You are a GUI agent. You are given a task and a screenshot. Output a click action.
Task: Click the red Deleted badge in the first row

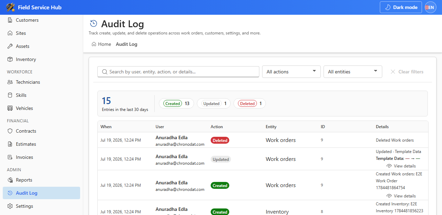tap(220, 140)
